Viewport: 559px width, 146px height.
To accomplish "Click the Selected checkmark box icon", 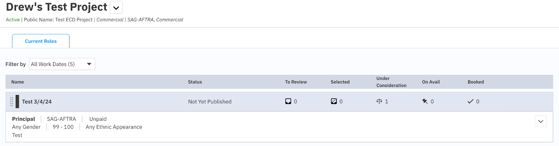I will [334, 101].
